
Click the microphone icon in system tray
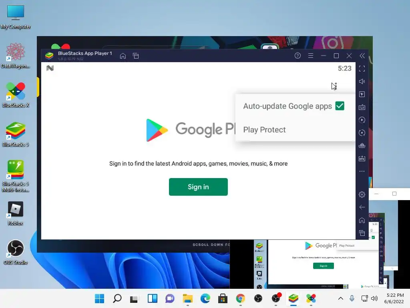[x=352, y=298]
